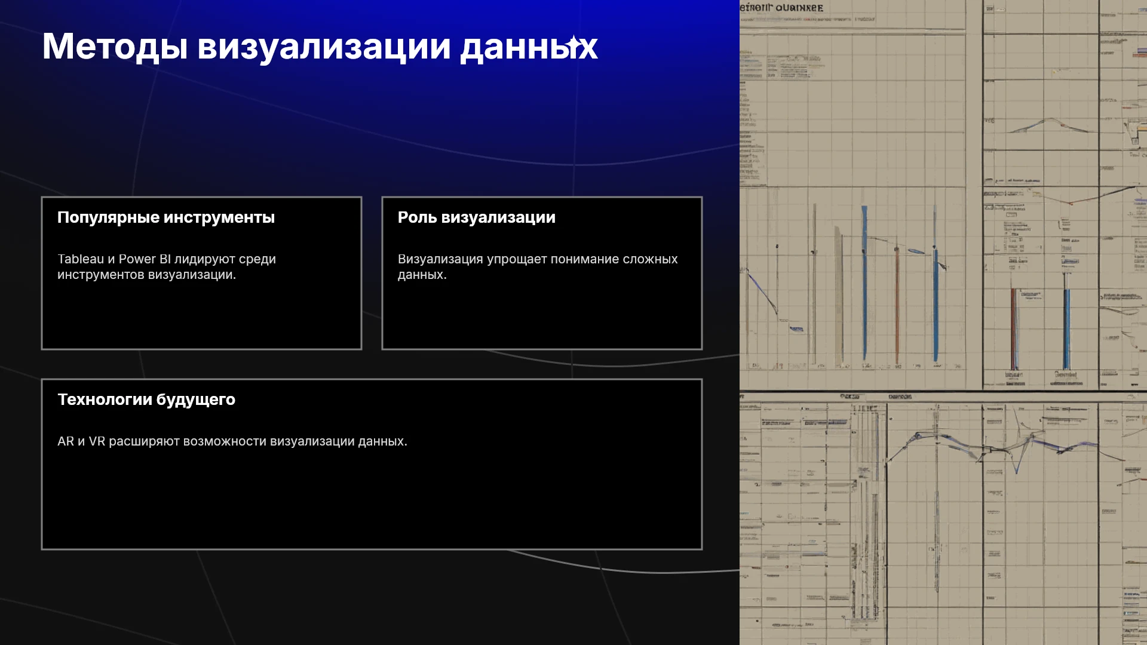
Task: Click the "Роль визуализации" card heading
Action: point(477,217)
